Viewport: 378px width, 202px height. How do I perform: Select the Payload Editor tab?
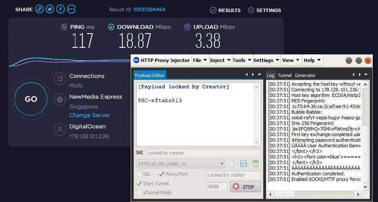click(x=150, y=75)
